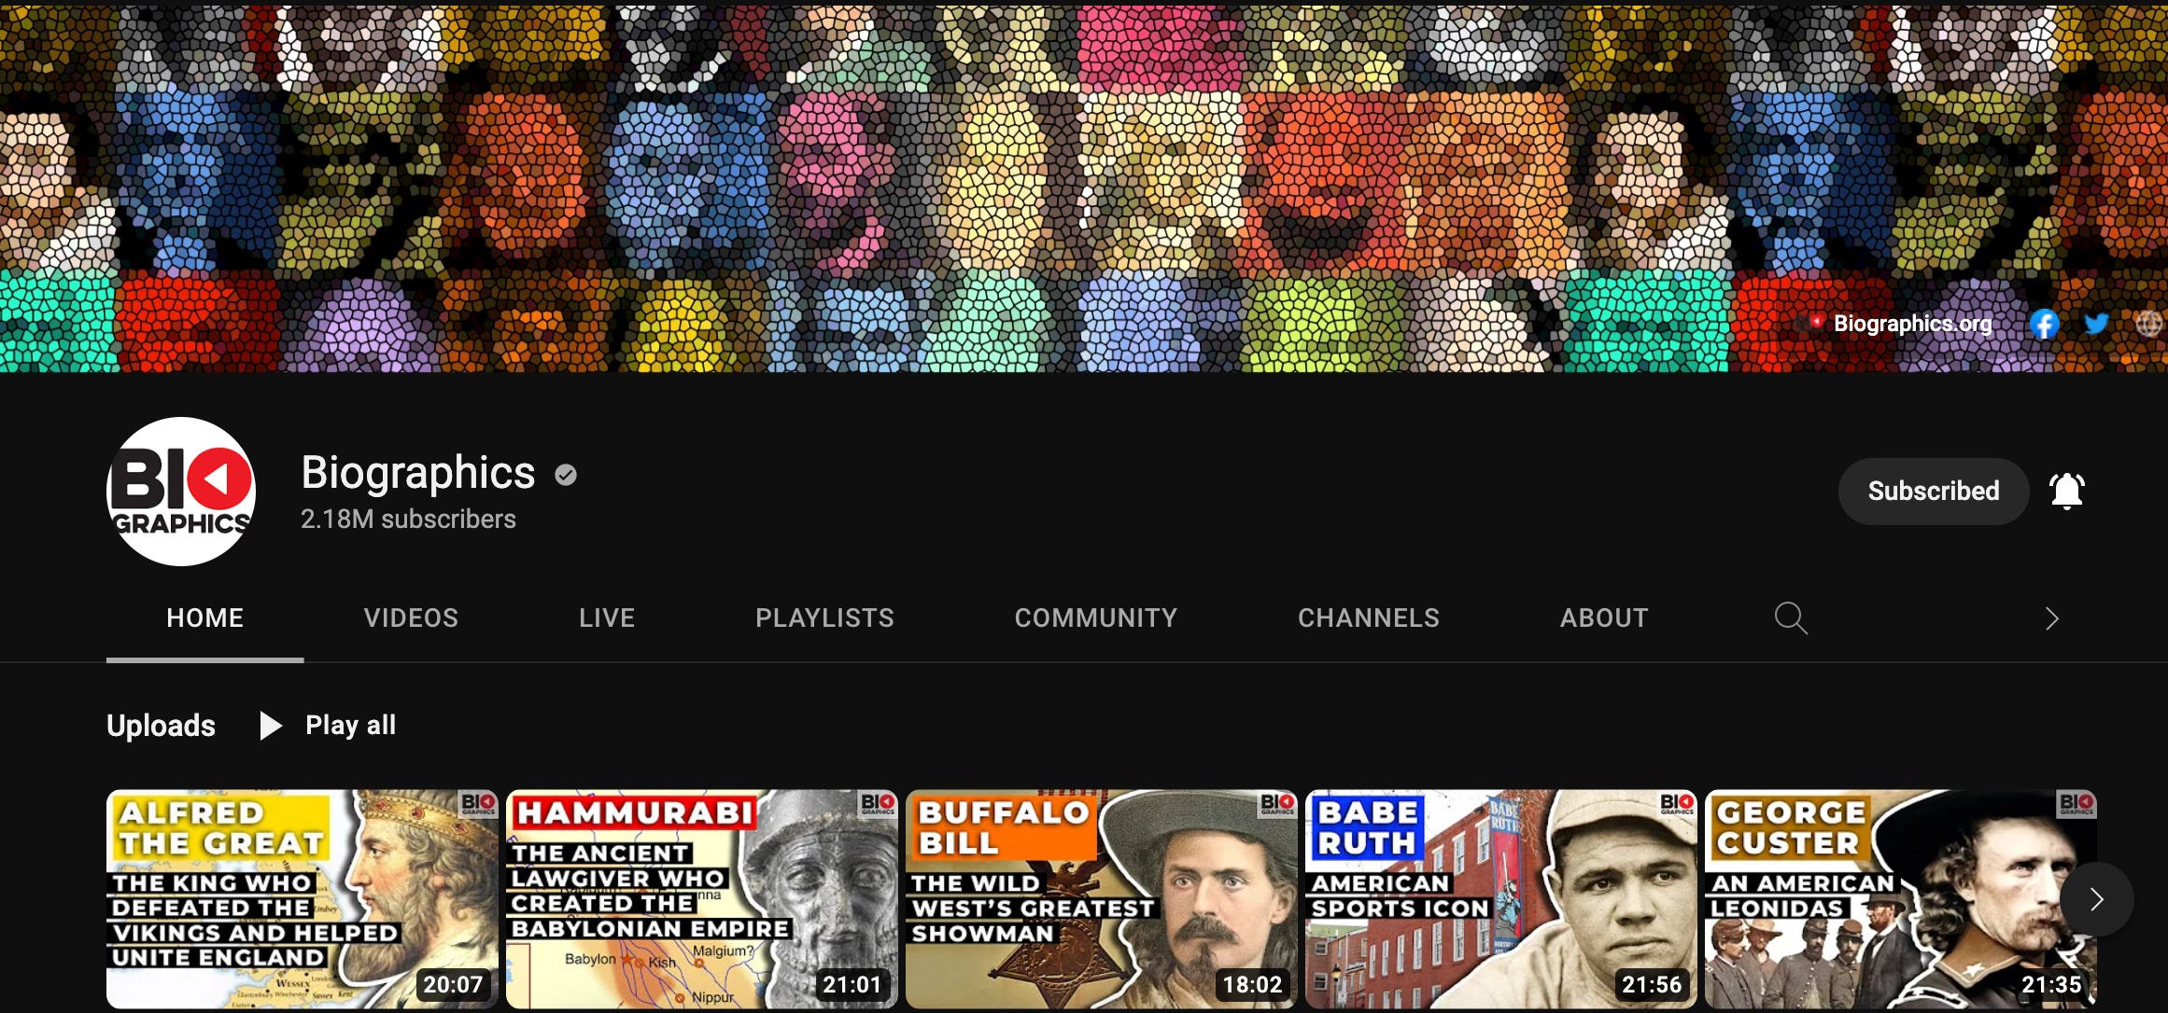This screenshot has height=1013, width=2168.
Task: Open the Babe Ruth video thumbnail
Action: click(x=1501, y=899)
